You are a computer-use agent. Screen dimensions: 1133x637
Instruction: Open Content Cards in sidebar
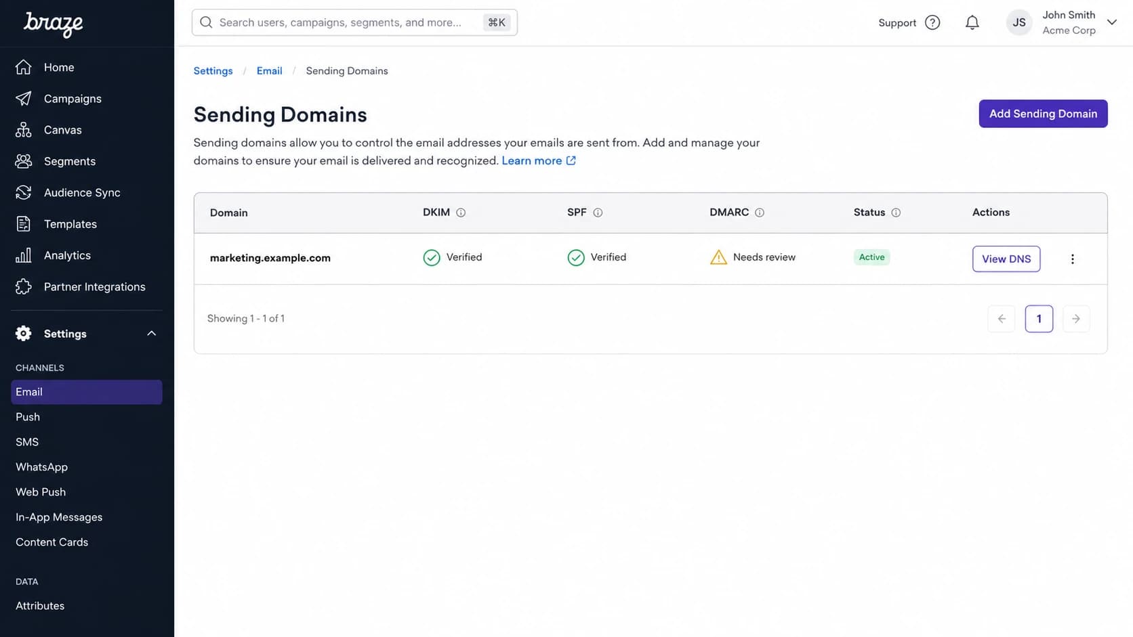[x=52, y=542]
